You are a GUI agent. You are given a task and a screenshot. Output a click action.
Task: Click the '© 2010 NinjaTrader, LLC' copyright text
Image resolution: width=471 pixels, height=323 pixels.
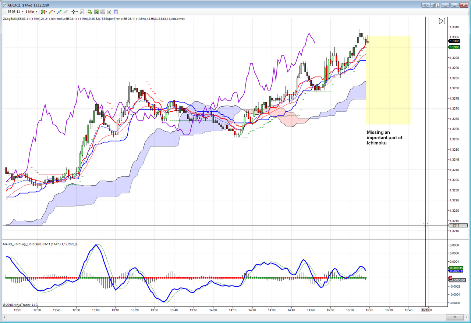click(x=20, y=305)
